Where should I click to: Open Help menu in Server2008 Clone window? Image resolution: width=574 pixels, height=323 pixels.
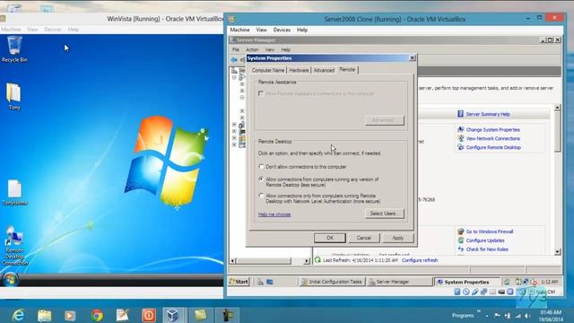click(302, 30)
